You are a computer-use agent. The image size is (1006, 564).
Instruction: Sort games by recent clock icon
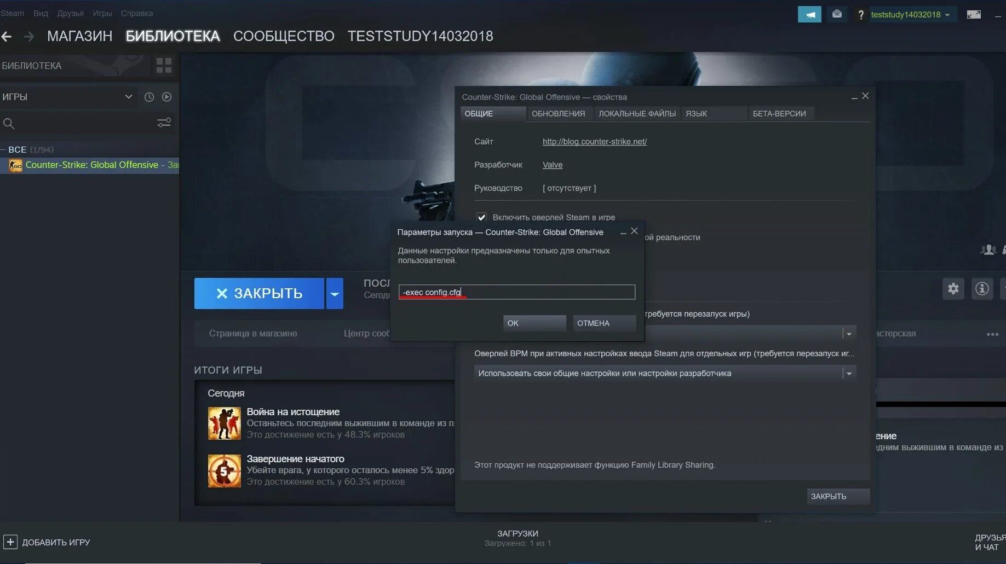(x=149, y=97)
